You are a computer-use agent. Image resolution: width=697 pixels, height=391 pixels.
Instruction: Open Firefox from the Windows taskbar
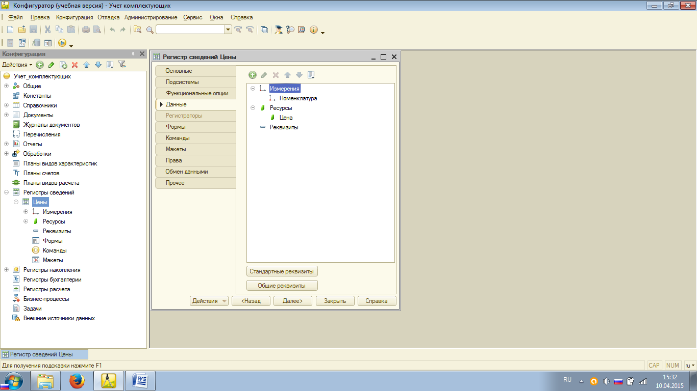coord(77,380)
